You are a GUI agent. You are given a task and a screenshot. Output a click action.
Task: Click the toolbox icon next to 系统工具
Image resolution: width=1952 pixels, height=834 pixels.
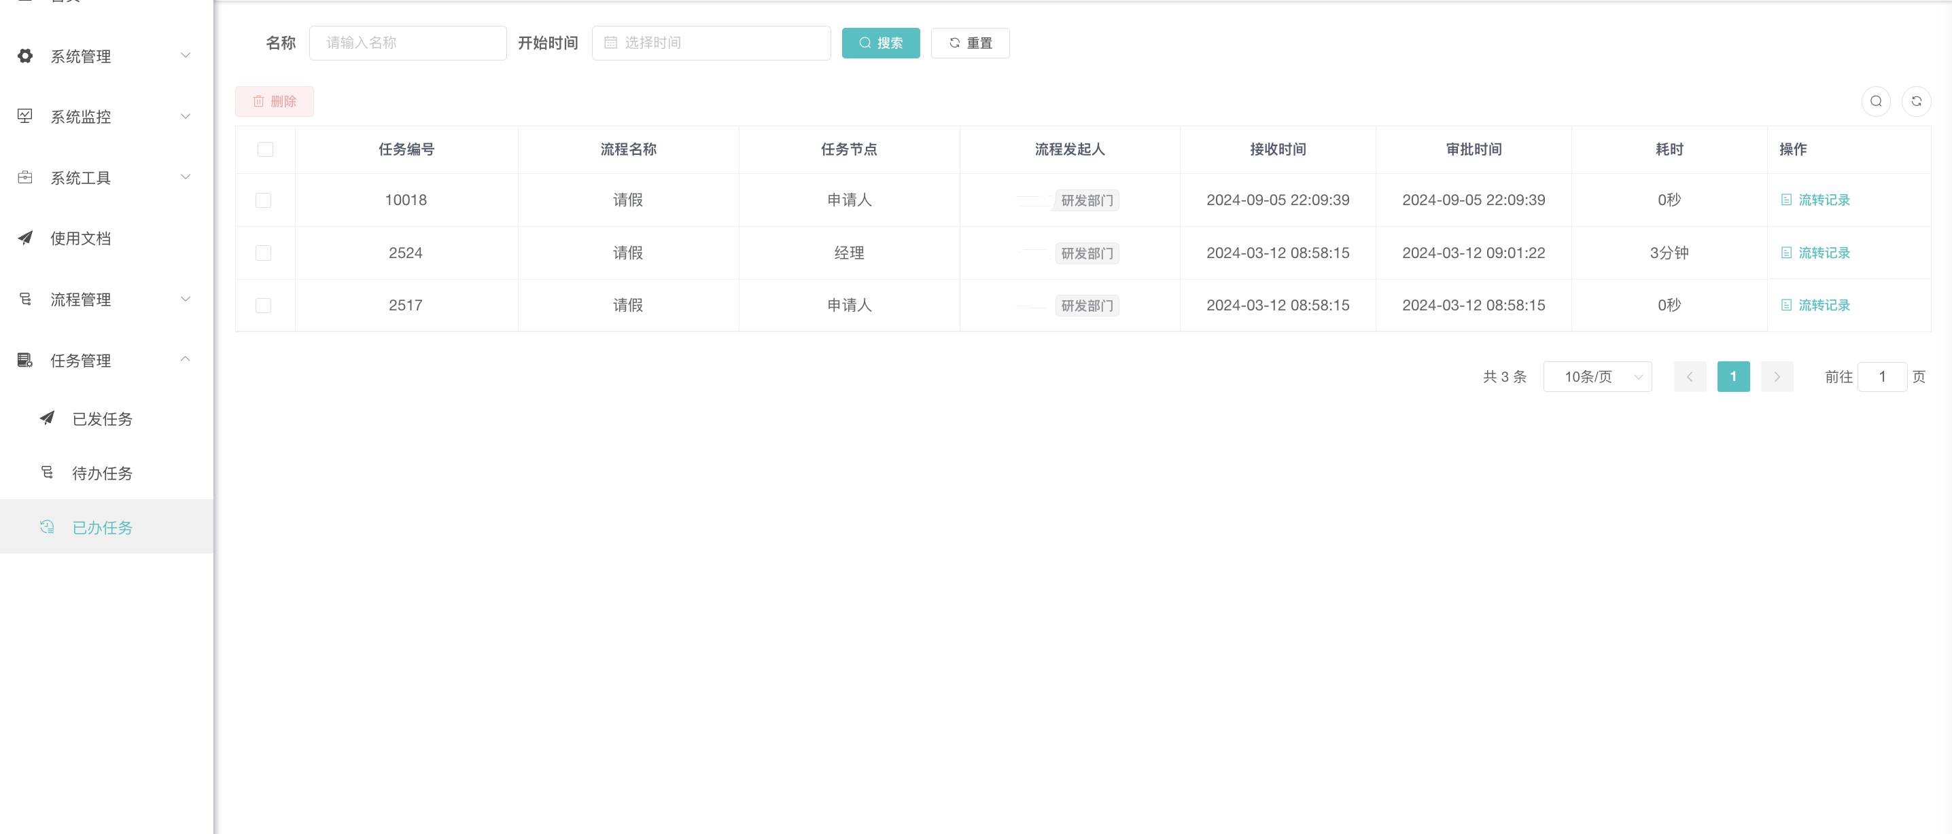(25, 177)
